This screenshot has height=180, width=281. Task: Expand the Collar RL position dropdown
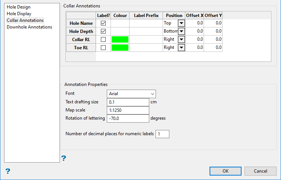[181, 39]
